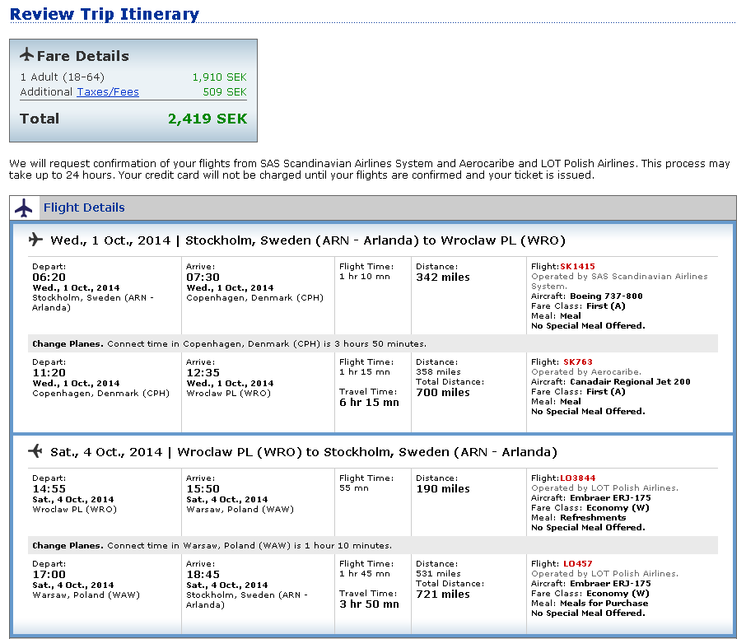Click the Warsaw Change Planes notice

point(212,545)
